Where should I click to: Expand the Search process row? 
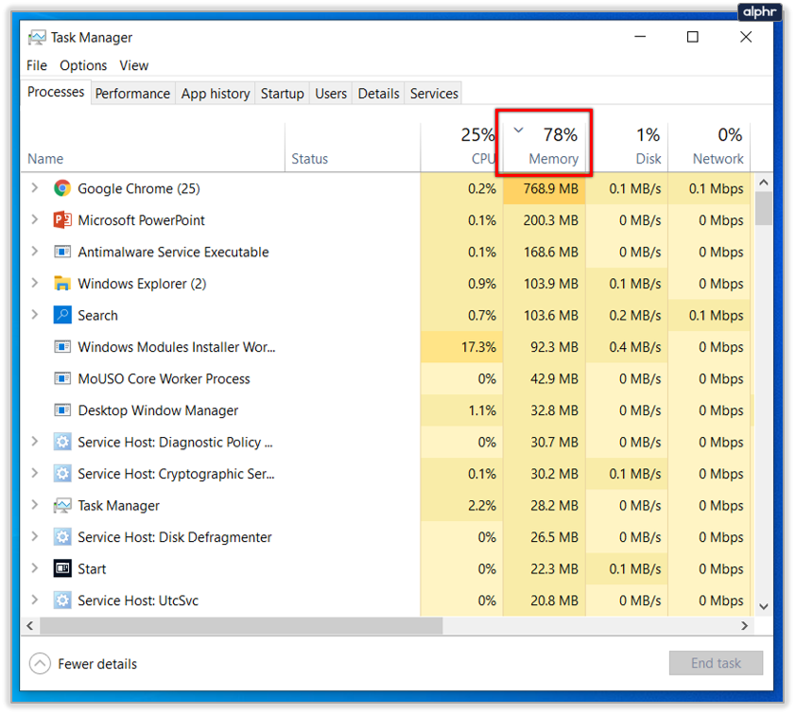pos(34,315)
